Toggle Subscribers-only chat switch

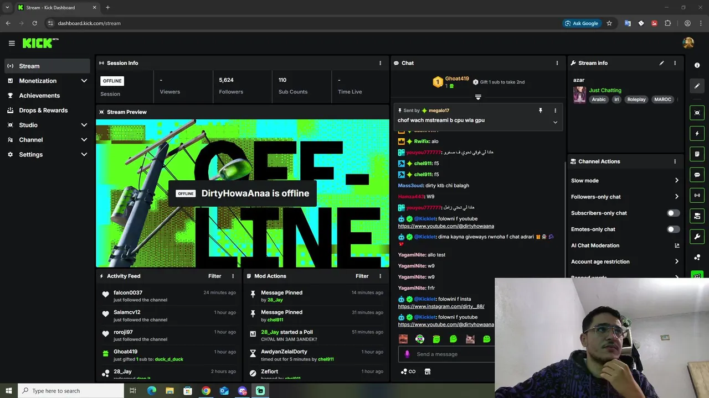[673, 213]
